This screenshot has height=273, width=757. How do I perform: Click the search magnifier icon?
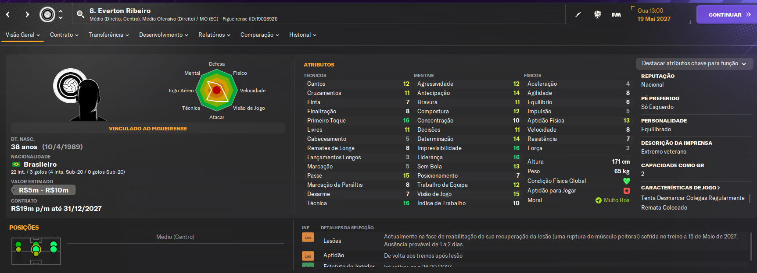pos(80,14)
